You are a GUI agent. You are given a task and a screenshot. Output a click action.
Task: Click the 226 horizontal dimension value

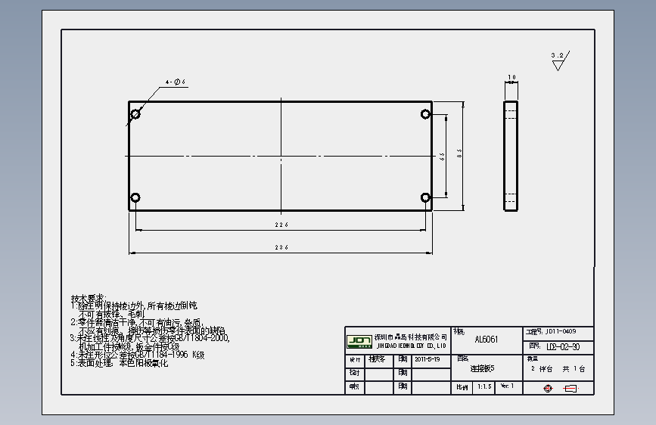pyautogui.click(x=281, y=225)
